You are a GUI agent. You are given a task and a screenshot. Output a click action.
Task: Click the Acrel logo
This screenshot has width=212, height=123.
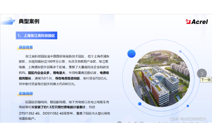click(197, 22)
